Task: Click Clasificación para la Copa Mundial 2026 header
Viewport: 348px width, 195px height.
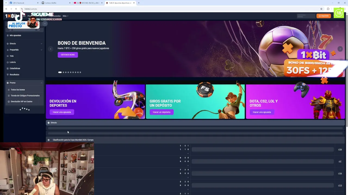Action: [73, 140]
